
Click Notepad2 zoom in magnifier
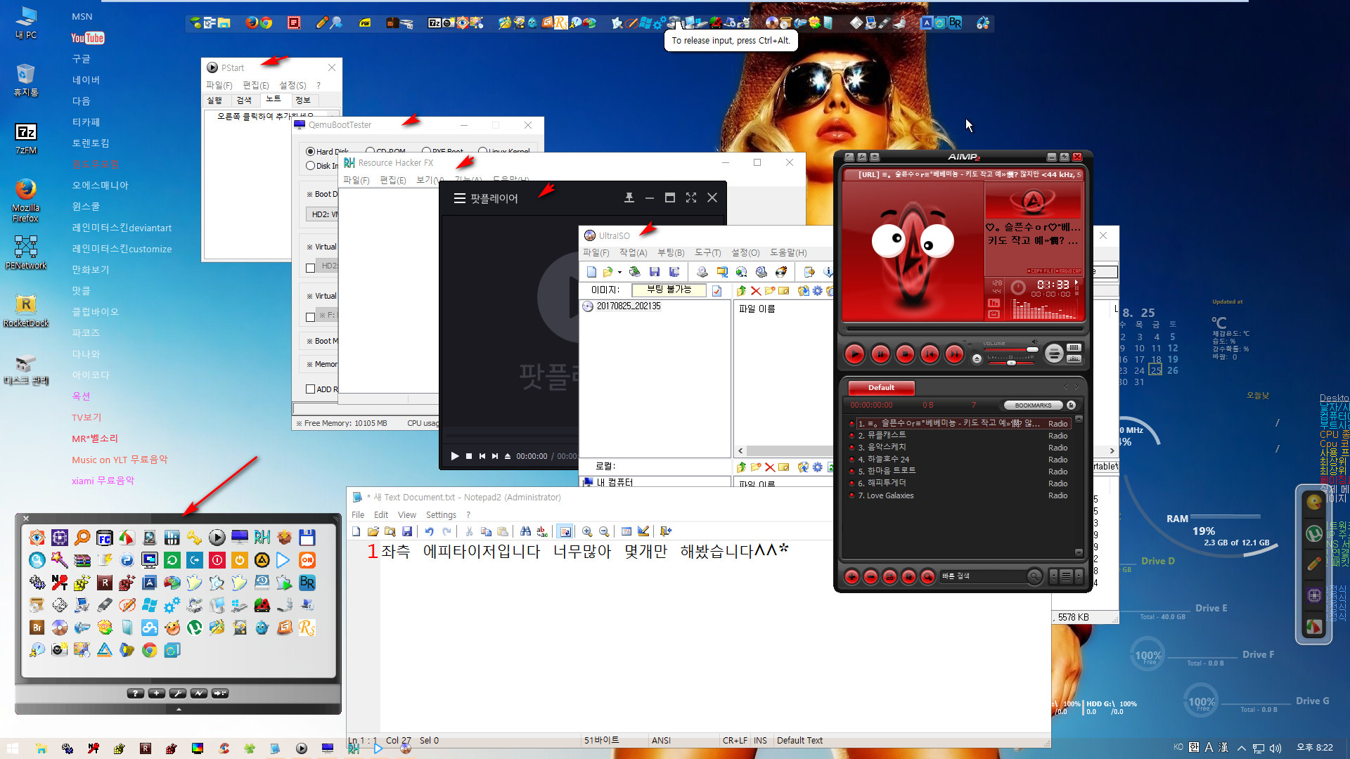pos(587,532)
